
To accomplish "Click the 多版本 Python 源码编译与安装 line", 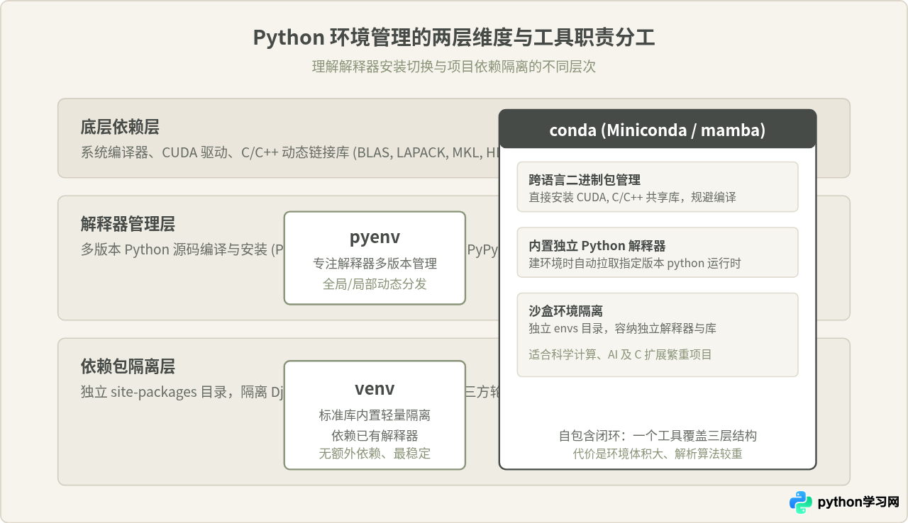I will (x=182, y=249).
